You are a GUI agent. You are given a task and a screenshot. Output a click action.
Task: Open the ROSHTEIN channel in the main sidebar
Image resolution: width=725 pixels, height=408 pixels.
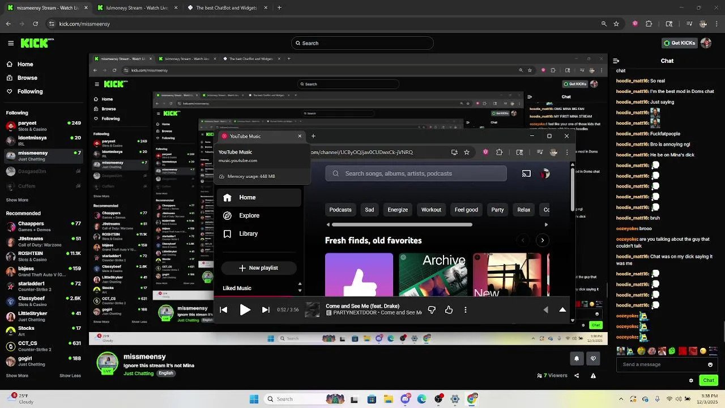[44, 256]
